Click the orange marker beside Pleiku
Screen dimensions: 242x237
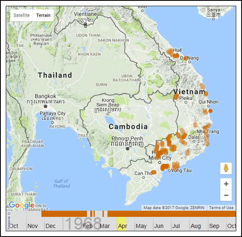coord(176,97)
